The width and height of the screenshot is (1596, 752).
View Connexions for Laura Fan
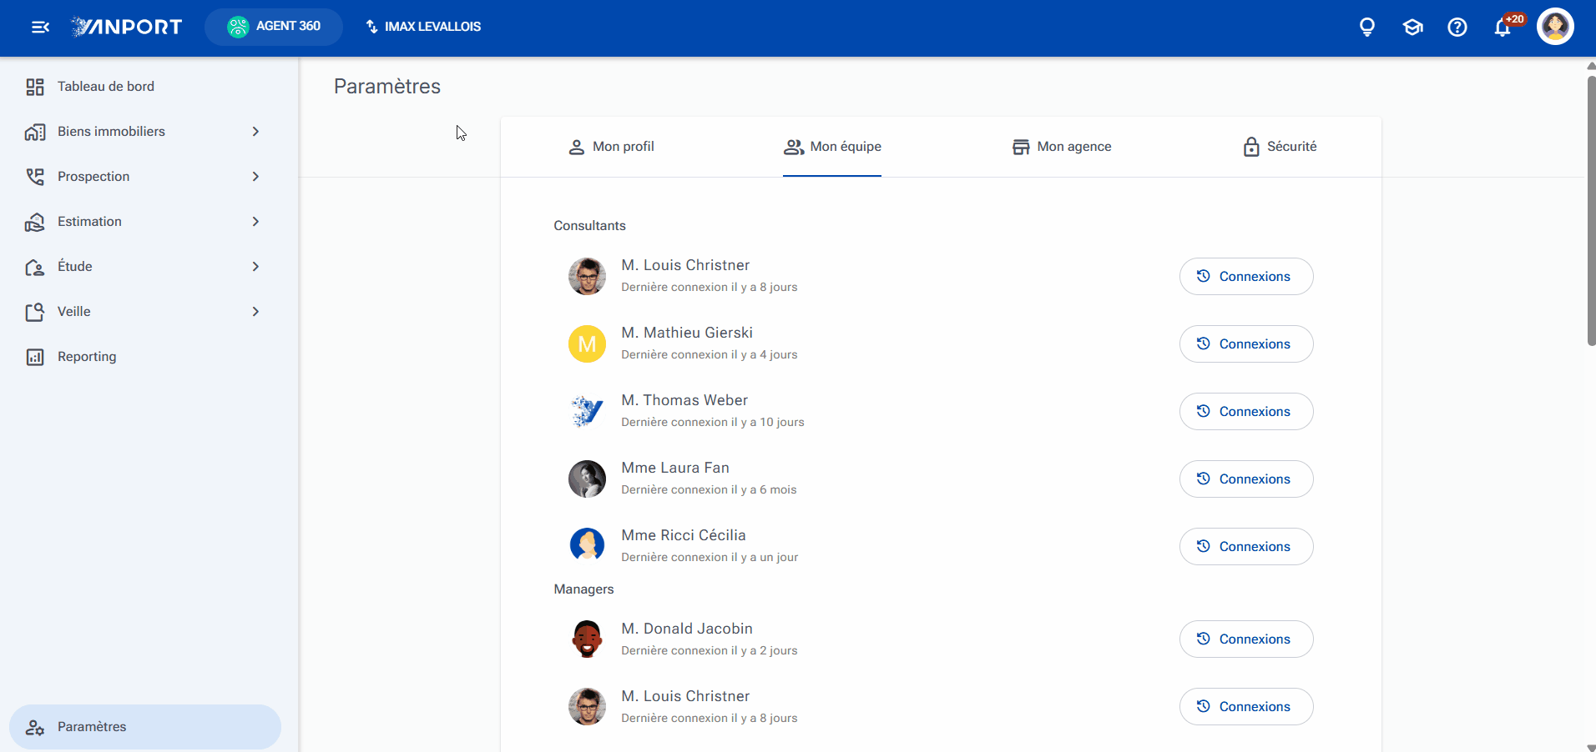(x=1246, y=479)
